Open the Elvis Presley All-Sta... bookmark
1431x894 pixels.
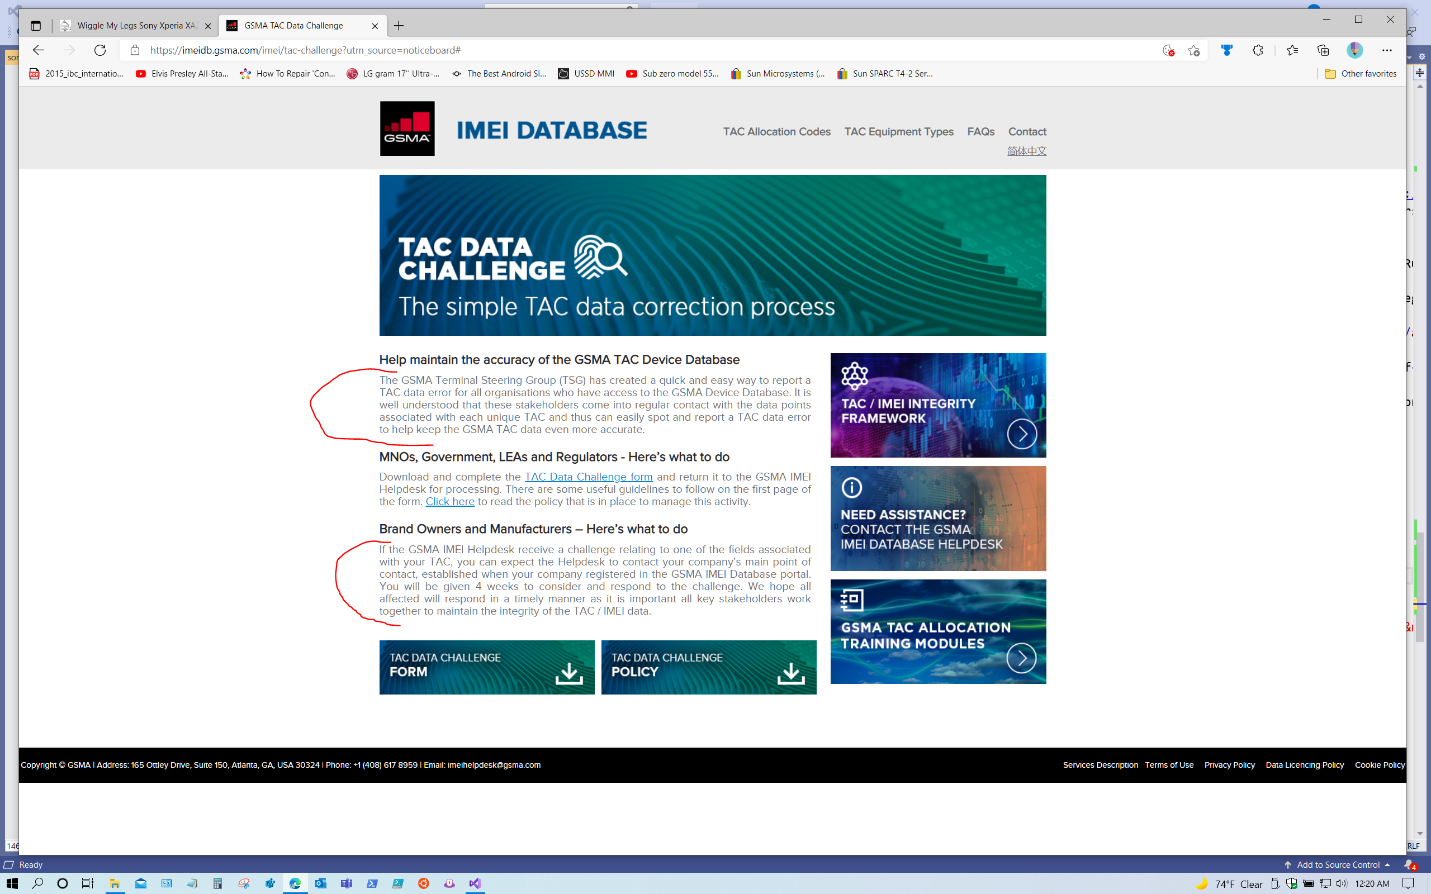coord(182,74)
